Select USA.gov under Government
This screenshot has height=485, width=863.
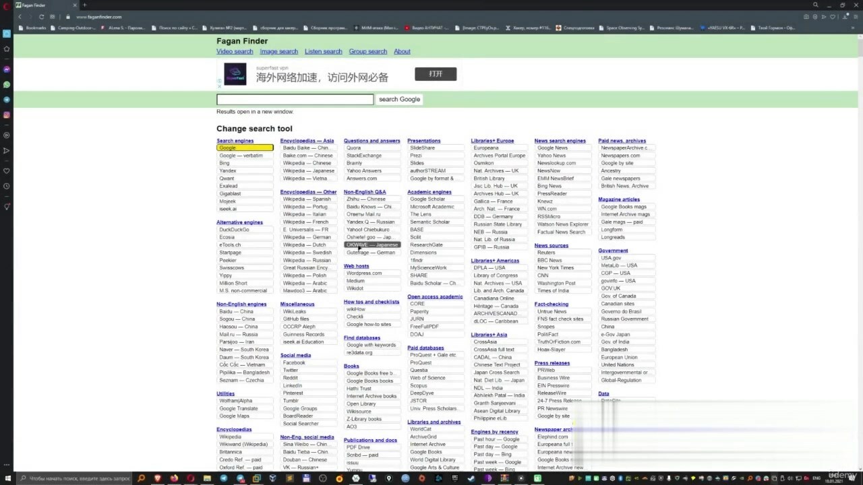click(x=626, y=257)
